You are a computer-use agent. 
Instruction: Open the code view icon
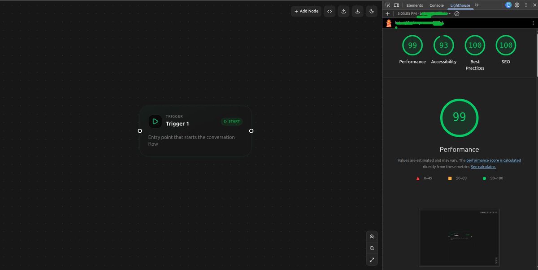[x=330, y=11]
